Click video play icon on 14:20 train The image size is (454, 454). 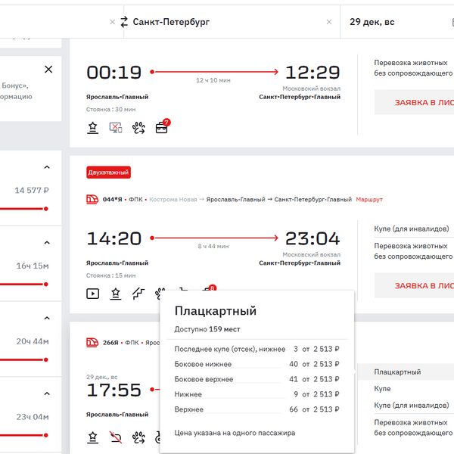[92, 294]
